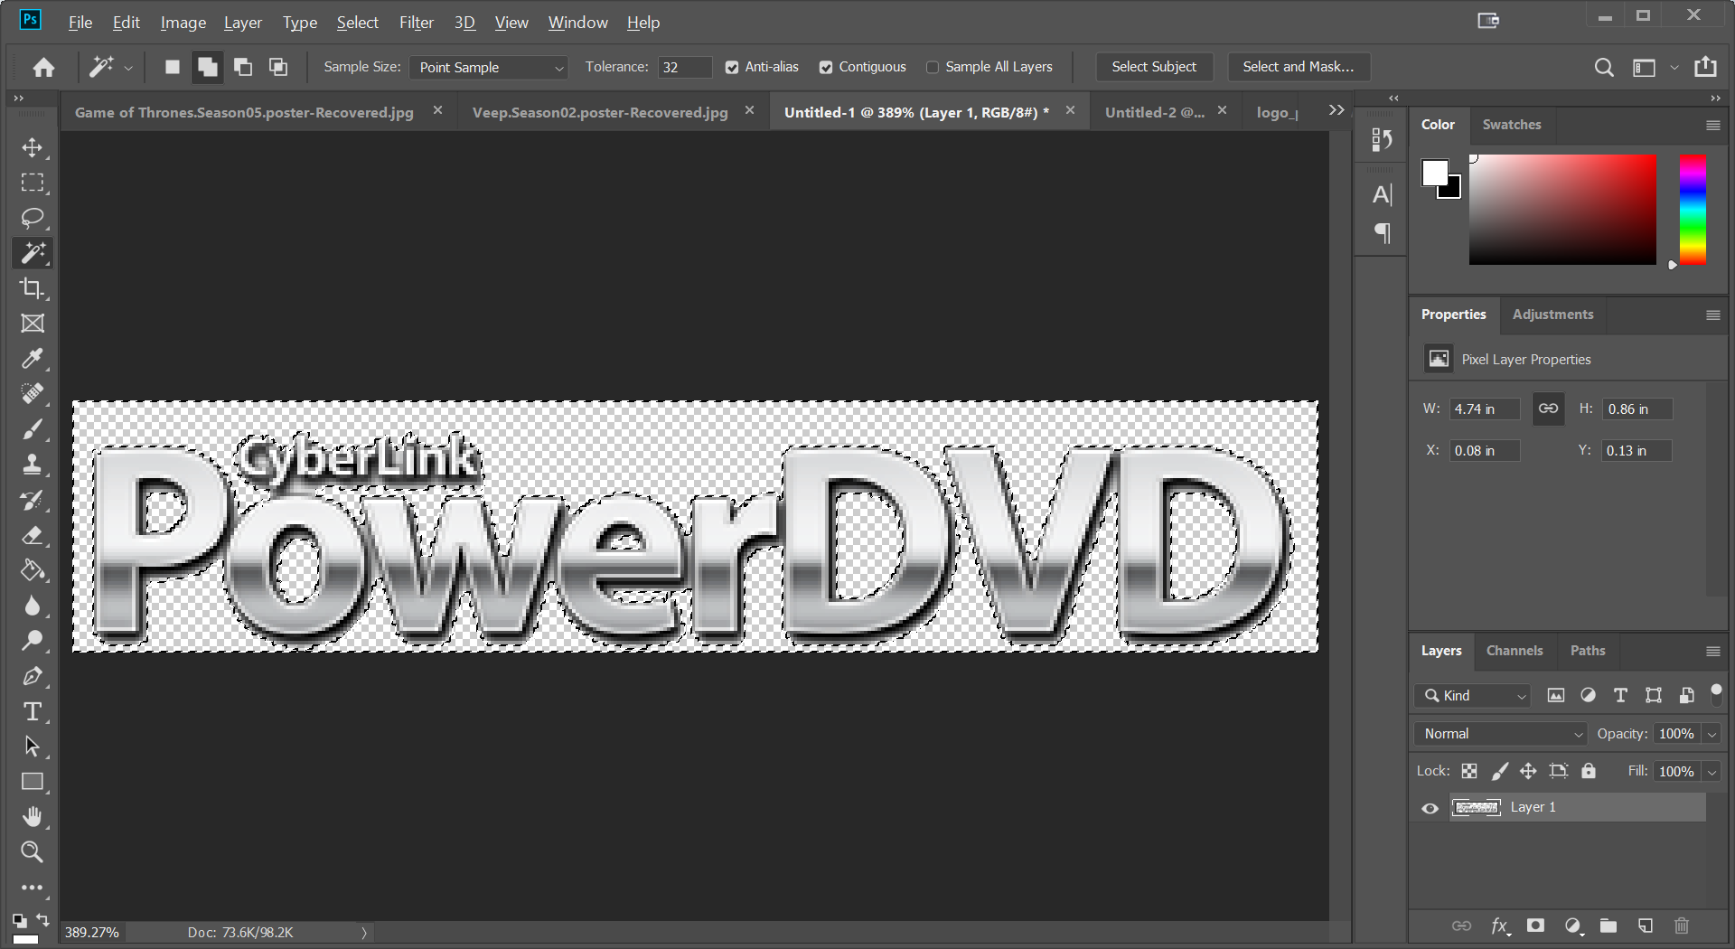Viewport: 1735px width, 949px height.
Task: Open the Character panel icon
Action: 1382,194
